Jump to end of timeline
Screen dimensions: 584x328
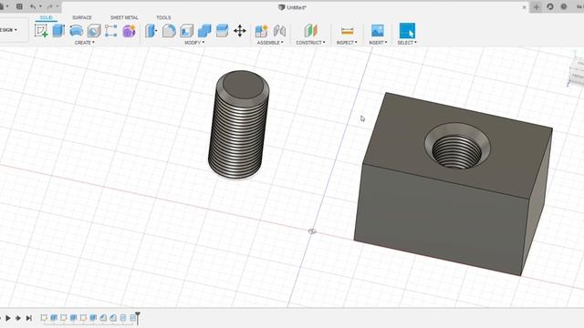tap(28, 318)
